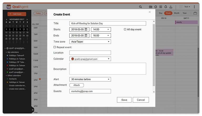Select November 30 in mini calendar
Screen dimensions: 202x116
(20, 39)
